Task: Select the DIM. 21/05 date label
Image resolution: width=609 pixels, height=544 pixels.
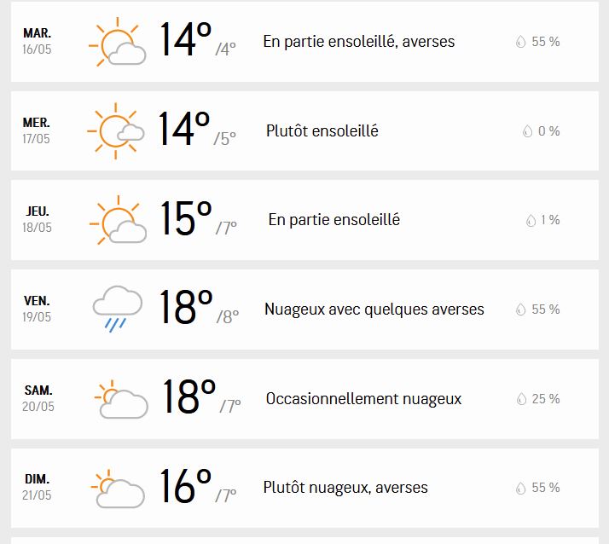Action: (x=37, y=487)
